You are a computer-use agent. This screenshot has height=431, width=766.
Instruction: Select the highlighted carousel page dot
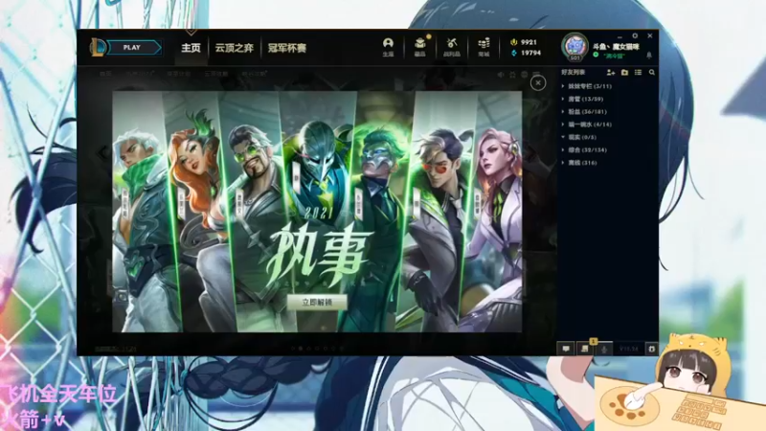click(301, 349)
